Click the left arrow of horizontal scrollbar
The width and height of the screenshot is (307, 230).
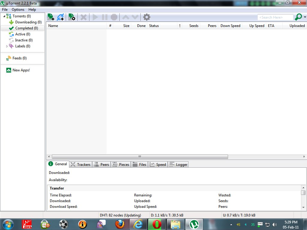49,157
